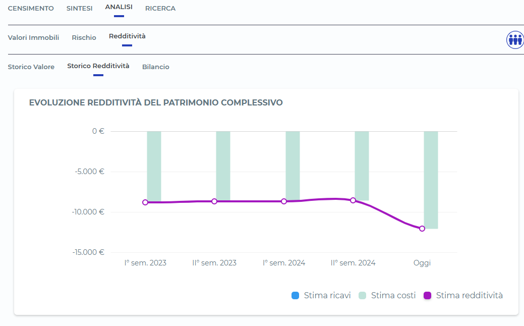Open the CENSIMENTO tab
Viewport: 524px width, 326px height.
coord(31,9)
